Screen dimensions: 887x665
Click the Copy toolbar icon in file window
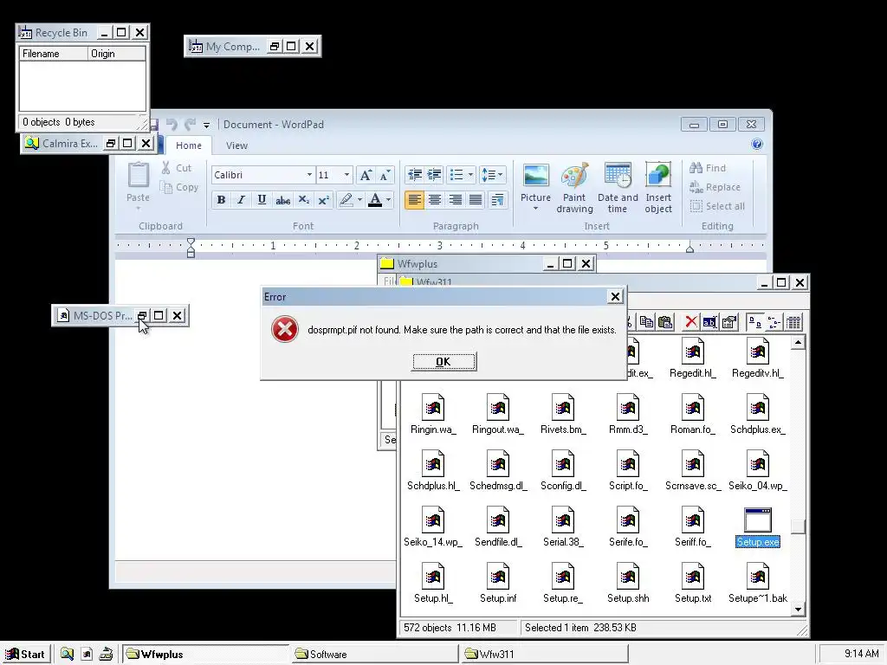(x=646, y=322)
